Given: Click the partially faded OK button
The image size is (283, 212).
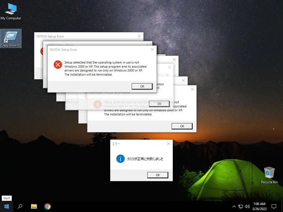Looking at the screenshot, I should click(x=159, y=104).
